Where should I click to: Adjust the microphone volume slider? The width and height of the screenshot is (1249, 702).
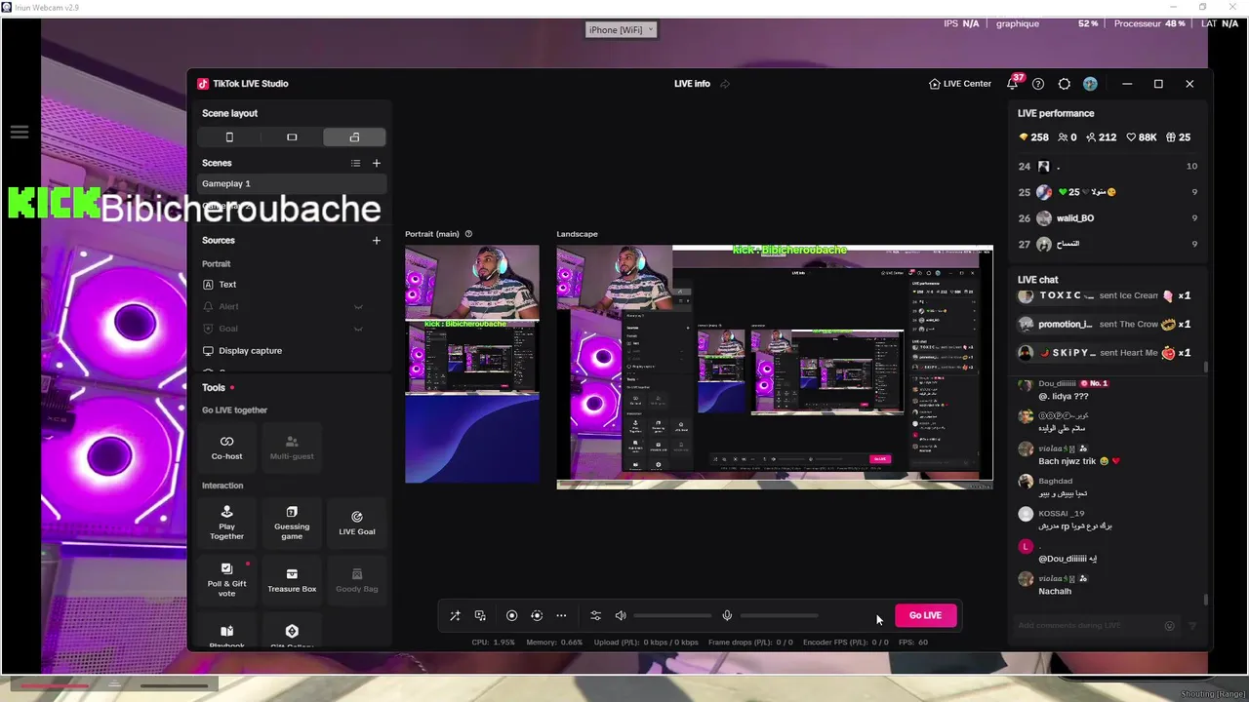pos(779,615)
